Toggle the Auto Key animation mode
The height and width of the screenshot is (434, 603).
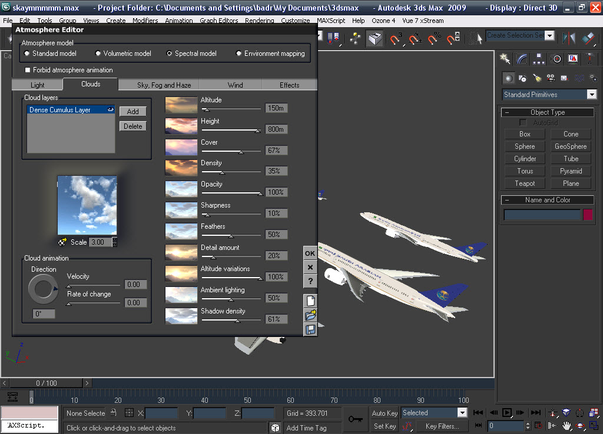tap(385, 413)
